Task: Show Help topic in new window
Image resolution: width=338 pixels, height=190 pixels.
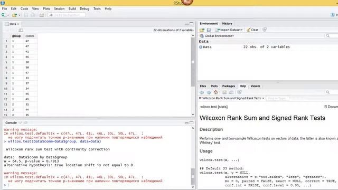Action: pos(231,92)
